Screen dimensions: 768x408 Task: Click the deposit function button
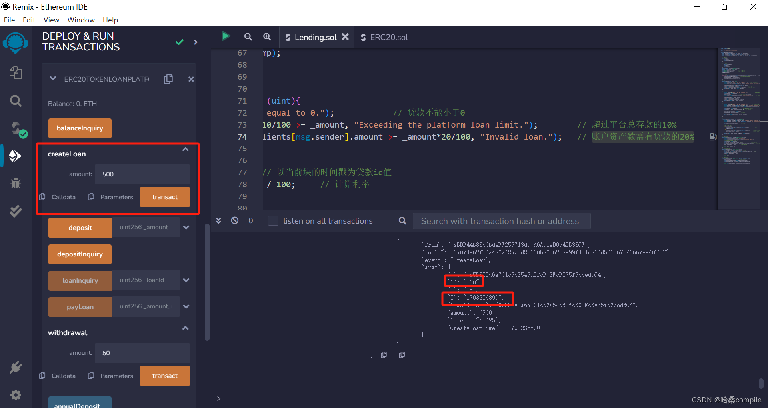tap(80, 228)
